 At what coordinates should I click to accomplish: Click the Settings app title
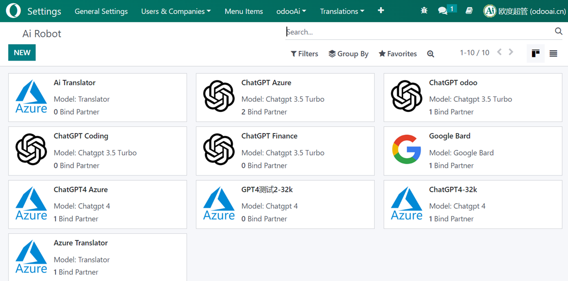tap(44, 11)
